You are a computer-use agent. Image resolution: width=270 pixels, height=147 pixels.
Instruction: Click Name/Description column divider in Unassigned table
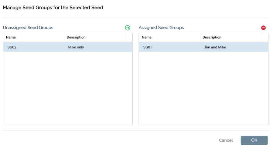(65, 38)
